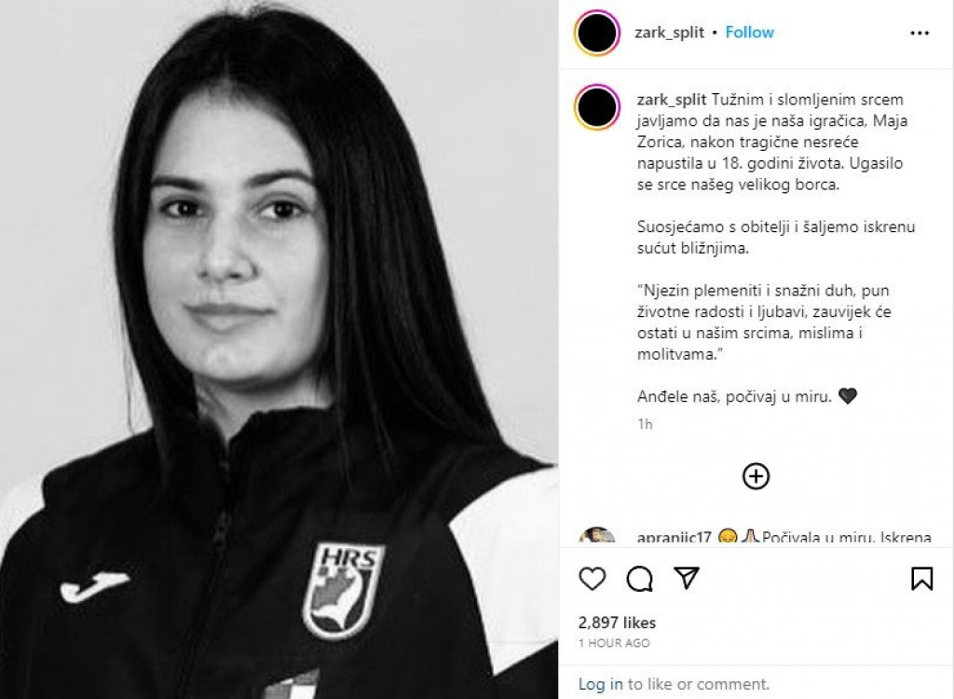Click the zark_split avatar in header
The height and width of the screenshot is (699, 954).
(x=597, y=33)
